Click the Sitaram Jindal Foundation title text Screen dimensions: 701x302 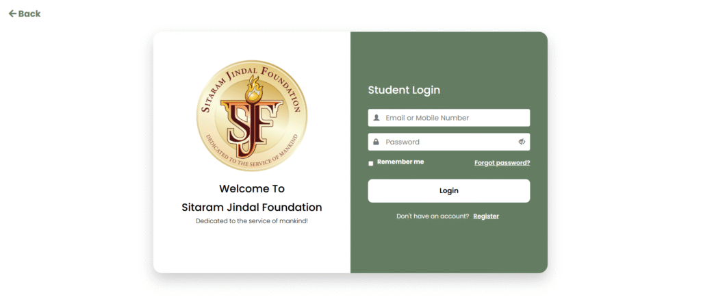click(x=252, y=207)
